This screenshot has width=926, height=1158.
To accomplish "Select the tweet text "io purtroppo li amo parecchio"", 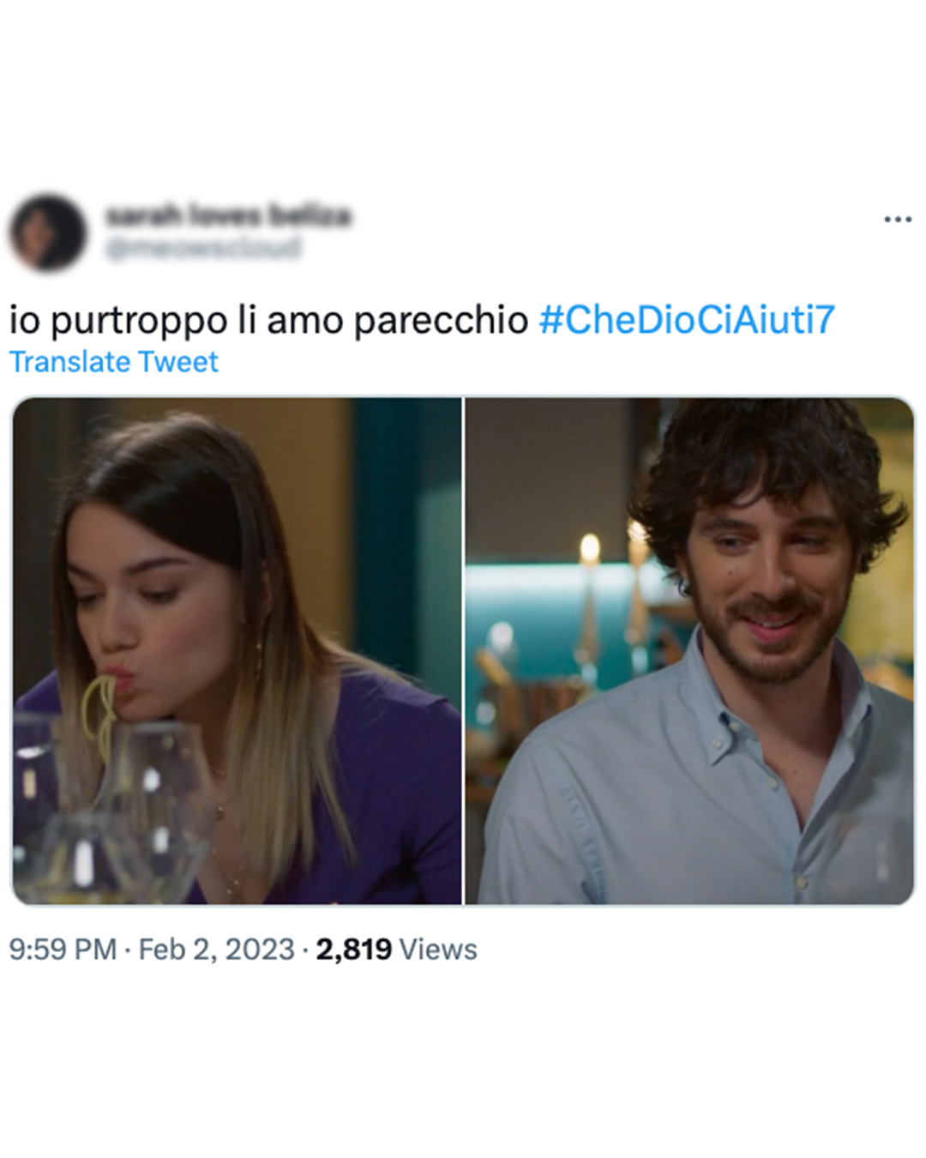I will tap(268, 320).
